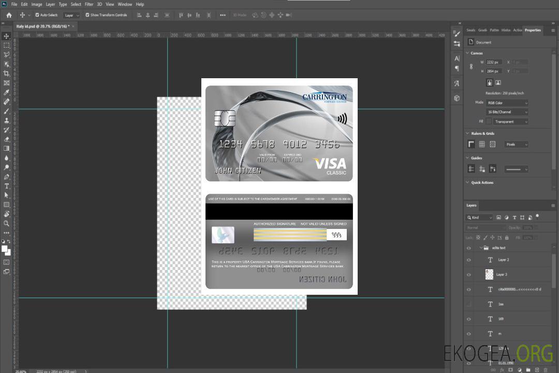Open the Paragraph panel icon
Image resolution: width=559 pixels, height=373 pixels.
click(457, 68)
